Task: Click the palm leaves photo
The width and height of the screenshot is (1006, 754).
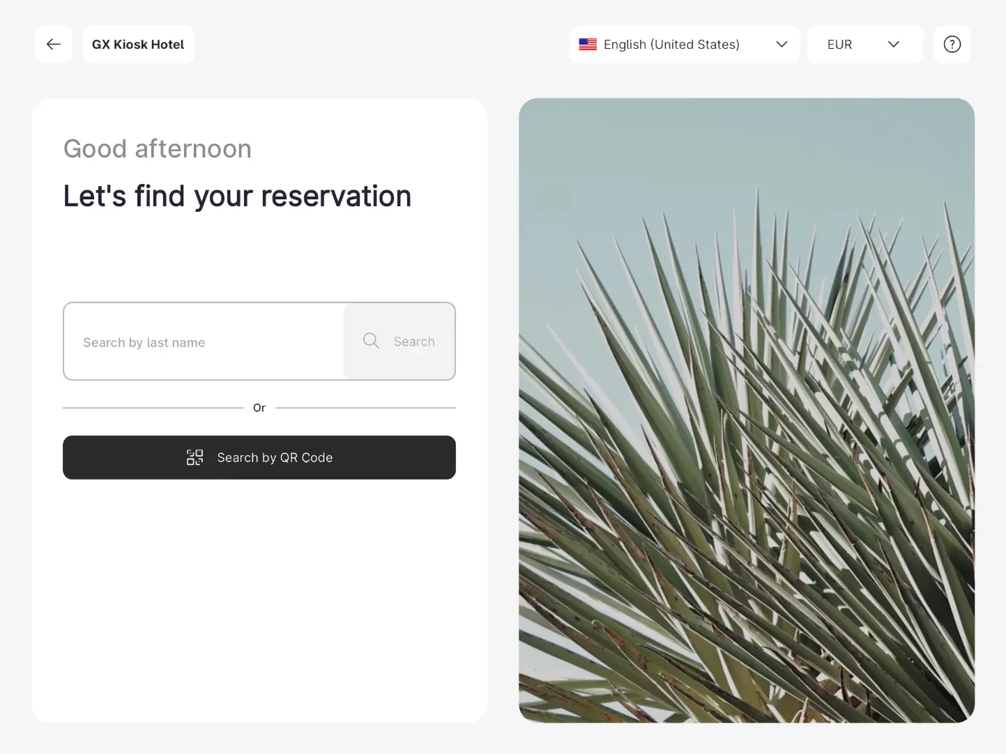Action: 746,410
